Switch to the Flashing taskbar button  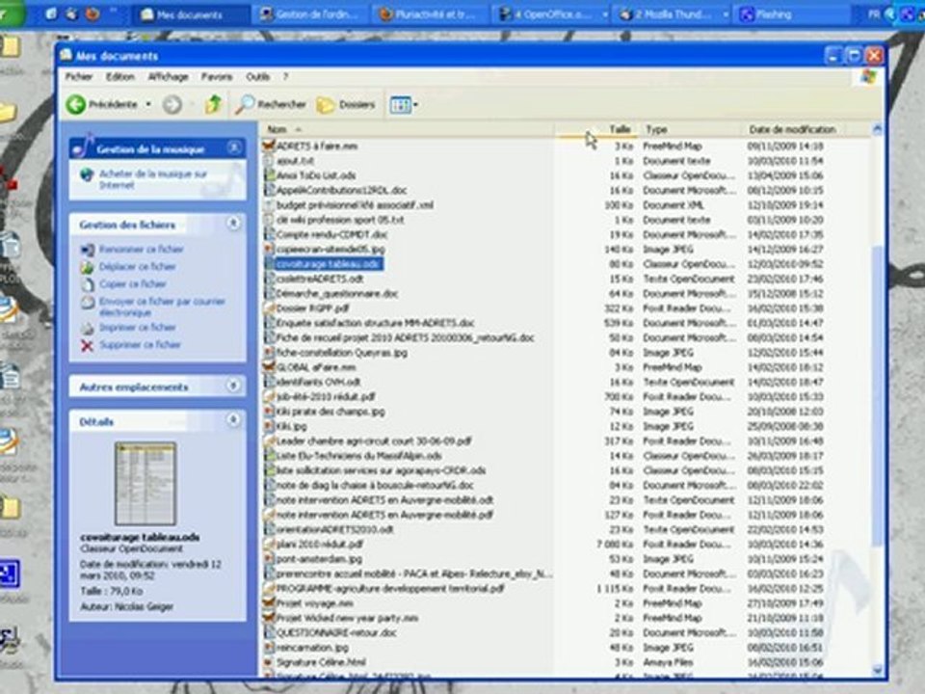coord(792,14)
